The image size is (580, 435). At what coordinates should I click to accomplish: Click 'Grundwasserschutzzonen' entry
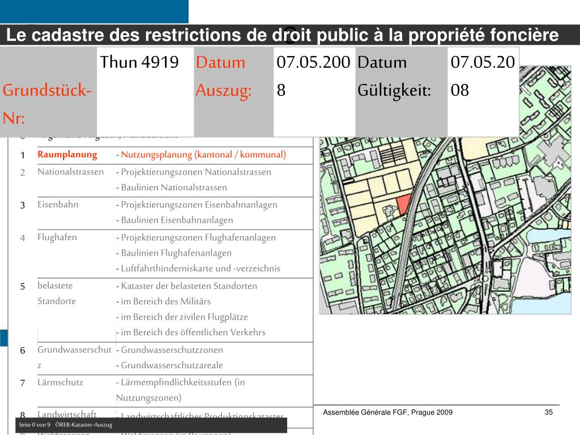click(x=172, y=350)
